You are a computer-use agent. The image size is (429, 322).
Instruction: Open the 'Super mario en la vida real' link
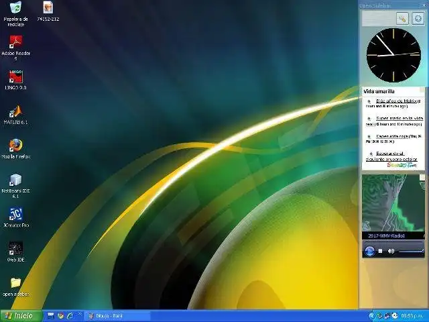(x=394, y=121)
